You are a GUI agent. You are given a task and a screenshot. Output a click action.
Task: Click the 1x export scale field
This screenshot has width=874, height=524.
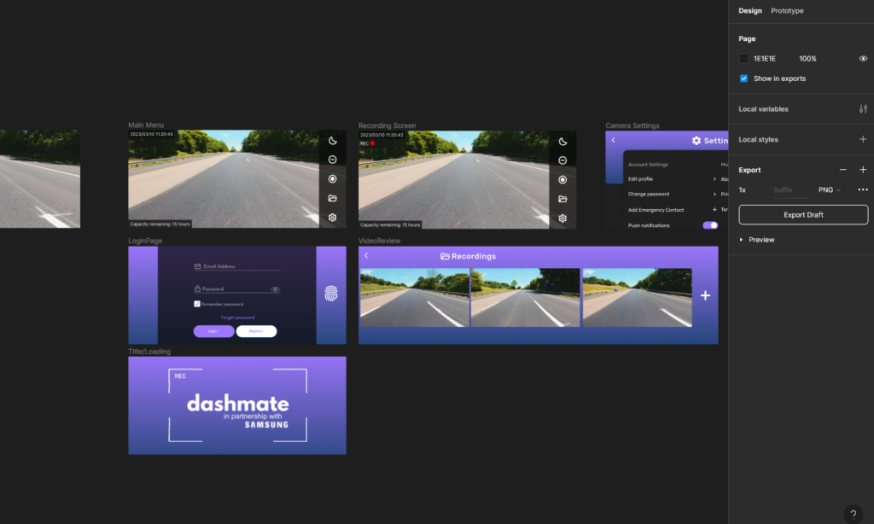click(x=743, y=190)
